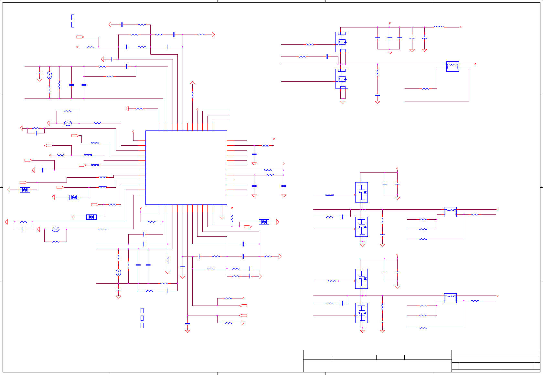
Task: Select the large central IC rectangle
Action: (x=186, y=168)
